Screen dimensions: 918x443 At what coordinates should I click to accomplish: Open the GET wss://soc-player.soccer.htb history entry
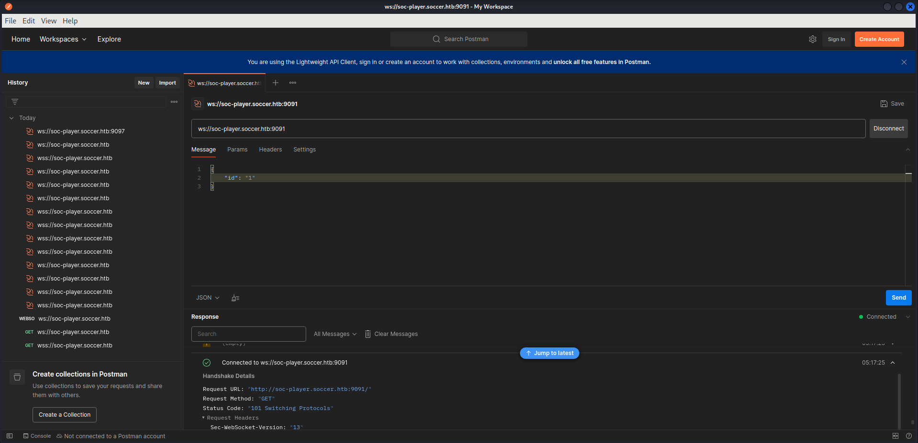point(75,346)
